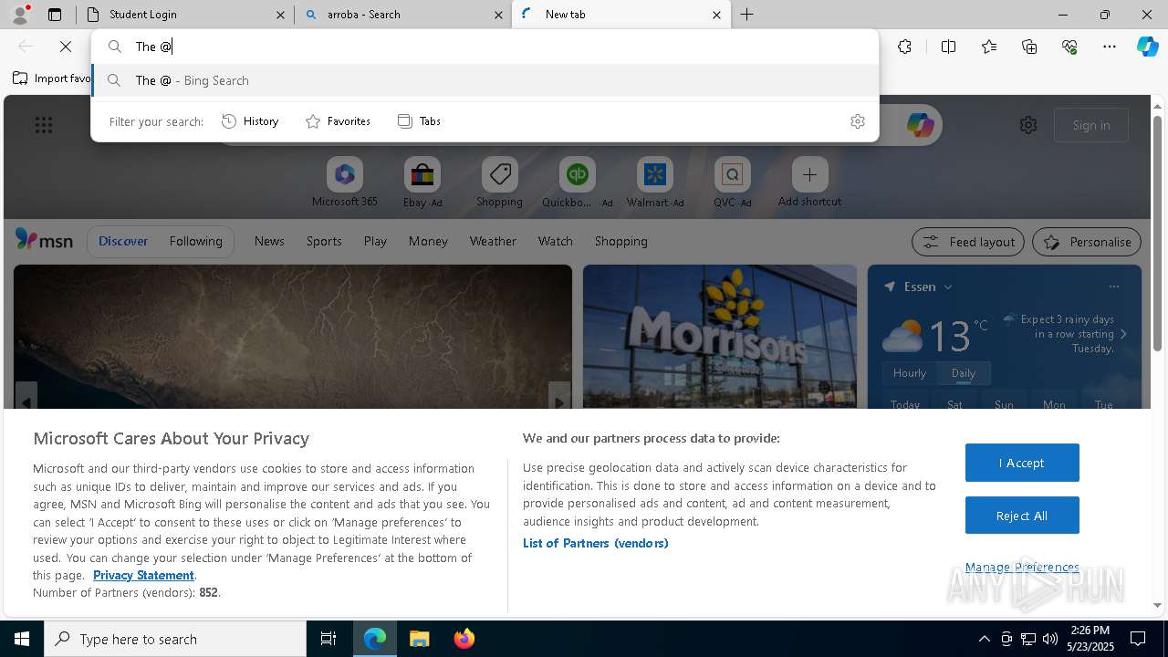Open the Collections toolbar icon
This screenshot has width=1168, height=657.
[1029, 47]
